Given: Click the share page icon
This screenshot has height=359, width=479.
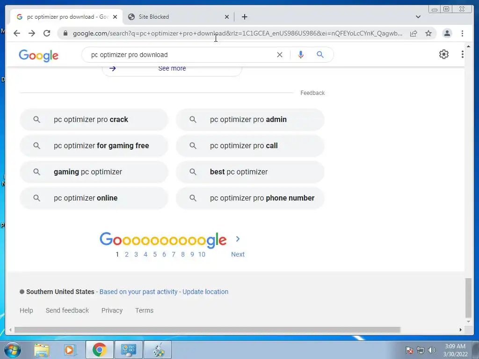Looking at the screenshot, I should [414, 33].
